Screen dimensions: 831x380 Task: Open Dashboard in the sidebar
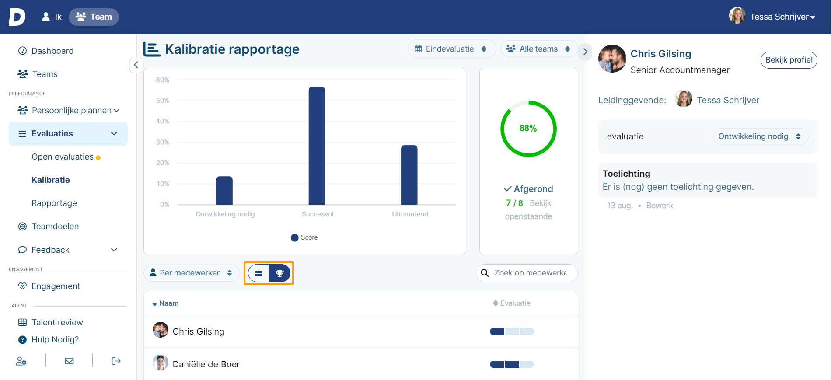(x=52, y=51)
